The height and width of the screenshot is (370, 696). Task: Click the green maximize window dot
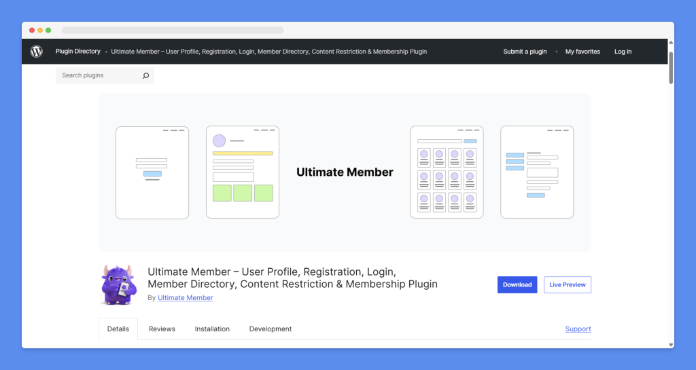(x=48, y=30)
